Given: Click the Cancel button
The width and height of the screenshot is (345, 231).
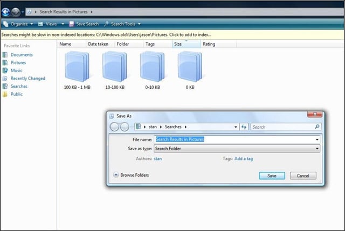Looking at the screenshot, I should (303, 176).
